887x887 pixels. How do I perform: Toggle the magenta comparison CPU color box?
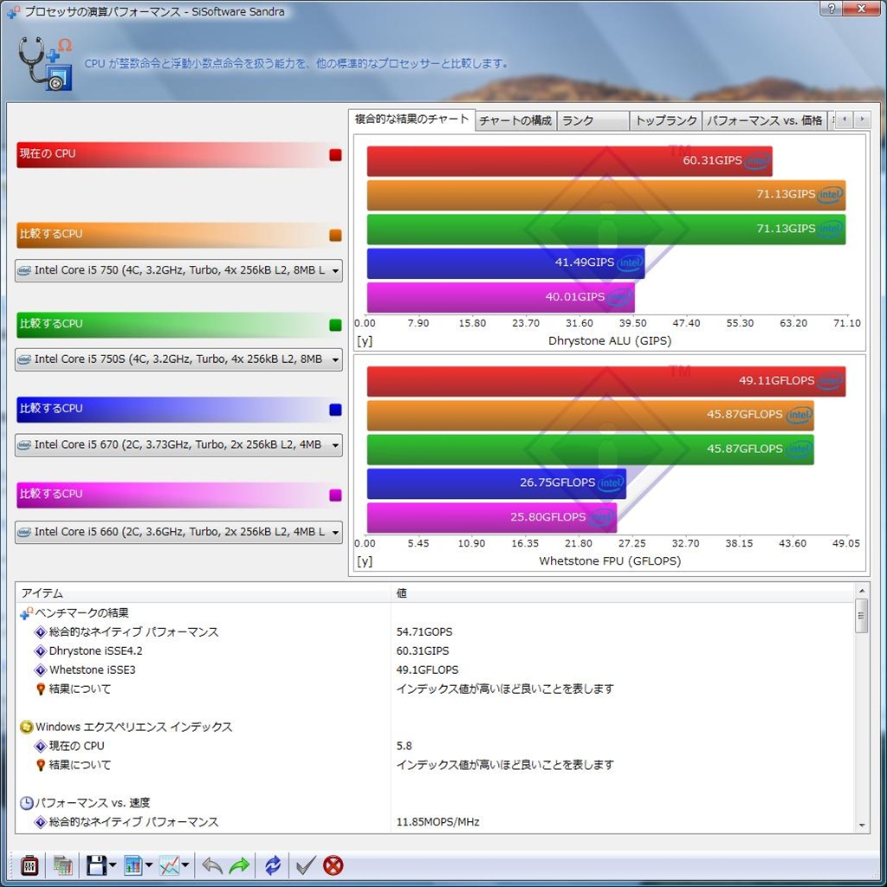pos(335,495)
